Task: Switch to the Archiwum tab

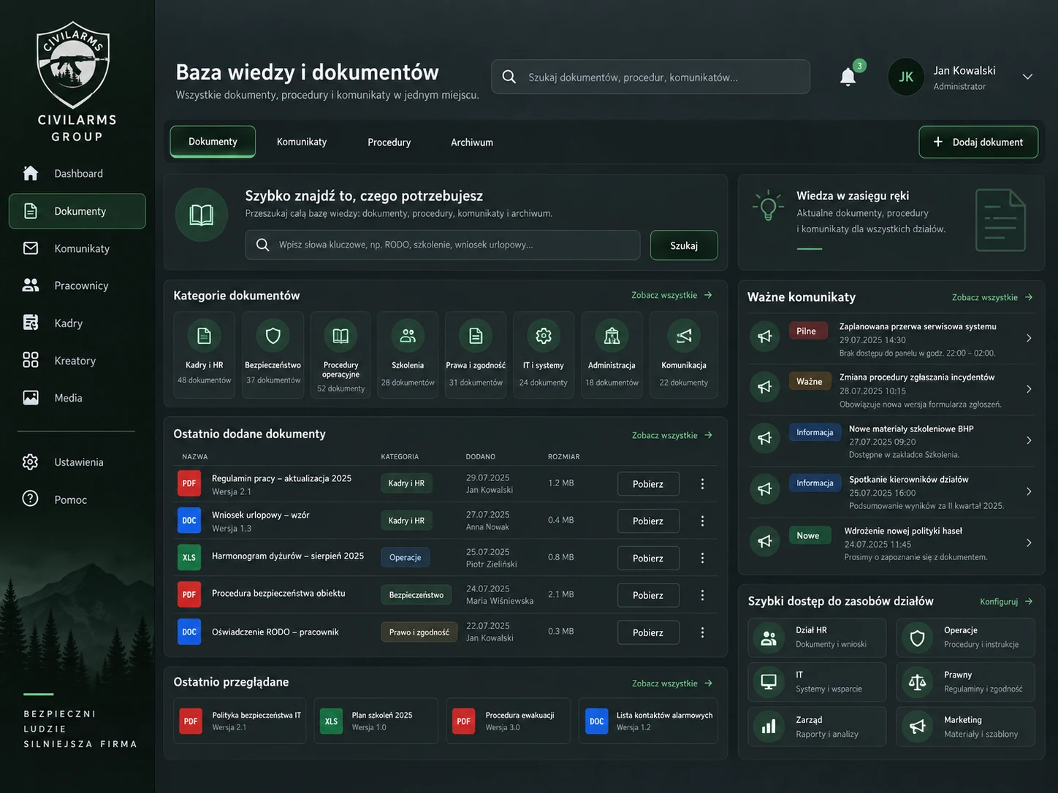Action: (x=472, y=142)
